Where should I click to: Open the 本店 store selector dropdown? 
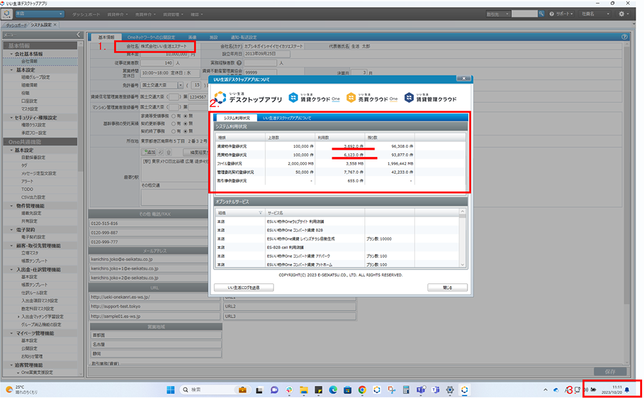[39, 14]
